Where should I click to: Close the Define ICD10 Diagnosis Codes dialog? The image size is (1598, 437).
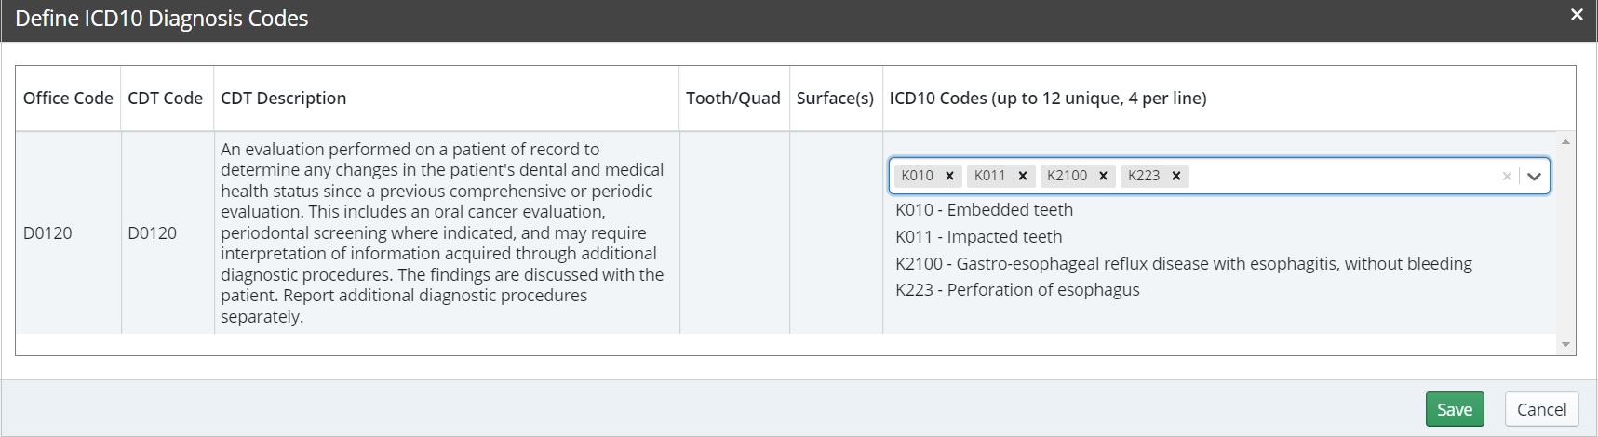point(1577,15)
